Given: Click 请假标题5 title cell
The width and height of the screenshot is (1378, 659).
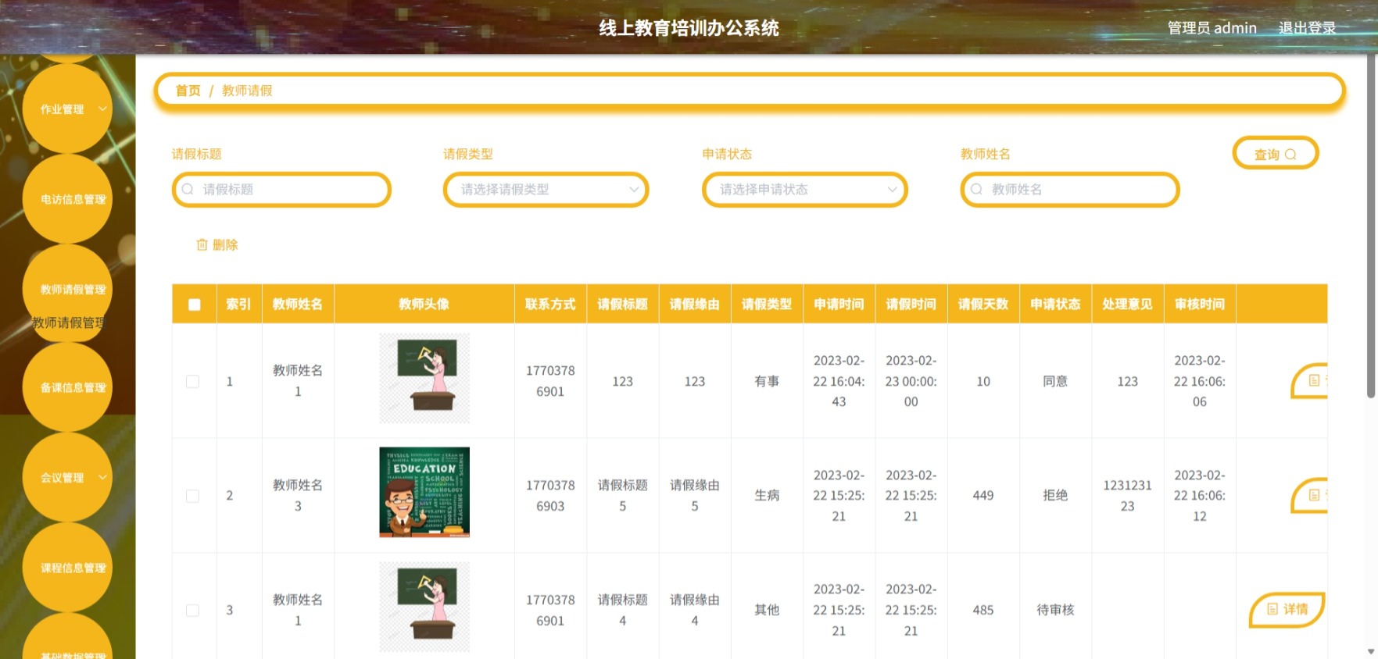Looking at the screenshot, I should (623, 495).
